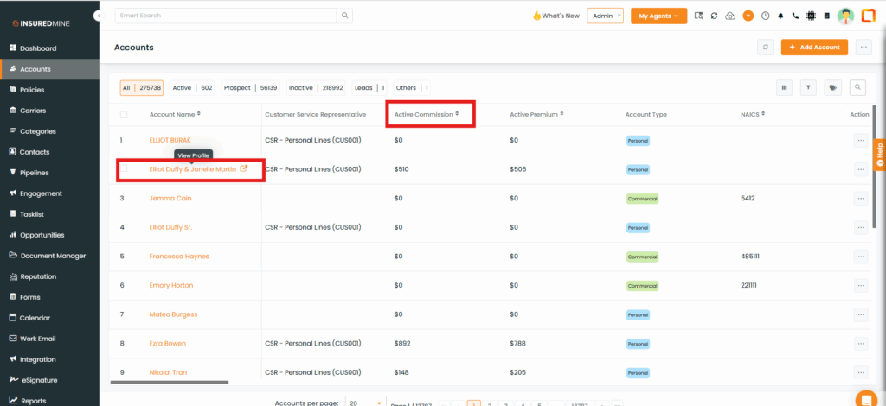Open the cloud upload icon in header

(730, 16)
